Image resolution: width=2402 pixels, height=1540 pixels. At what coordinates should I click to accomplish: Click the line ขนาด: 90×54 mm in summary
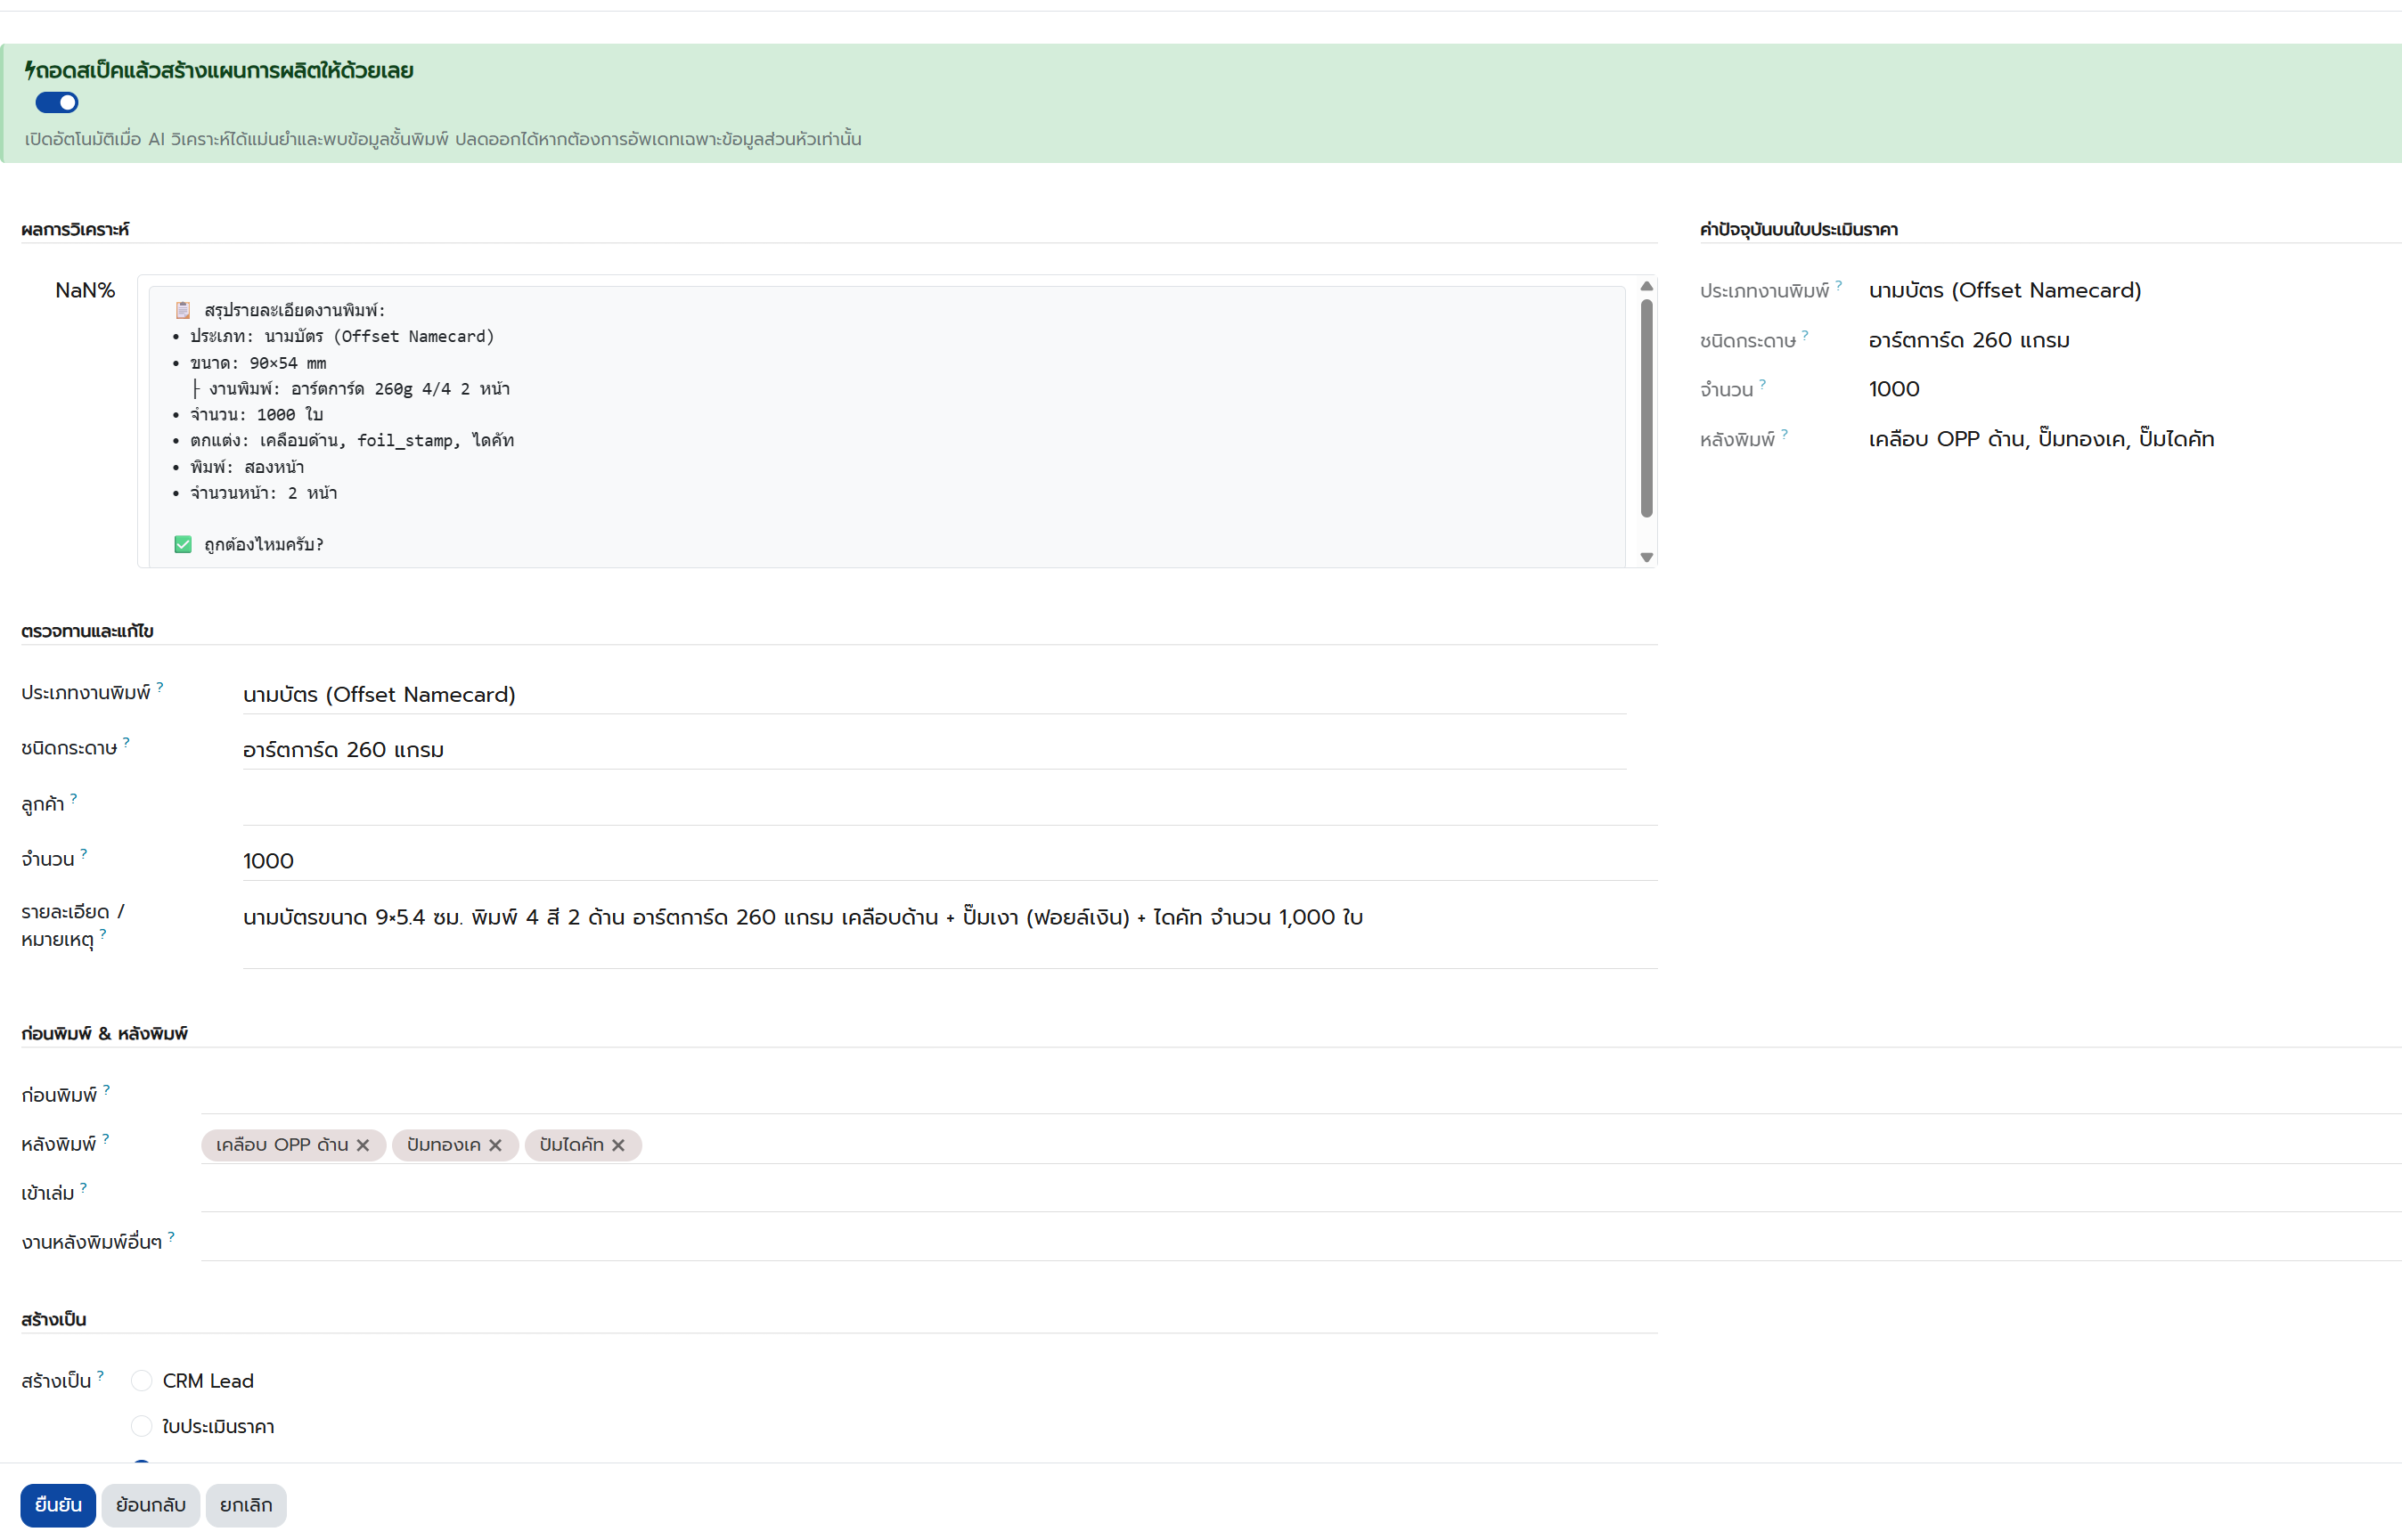pyautogui.click(x=258, y=363)
